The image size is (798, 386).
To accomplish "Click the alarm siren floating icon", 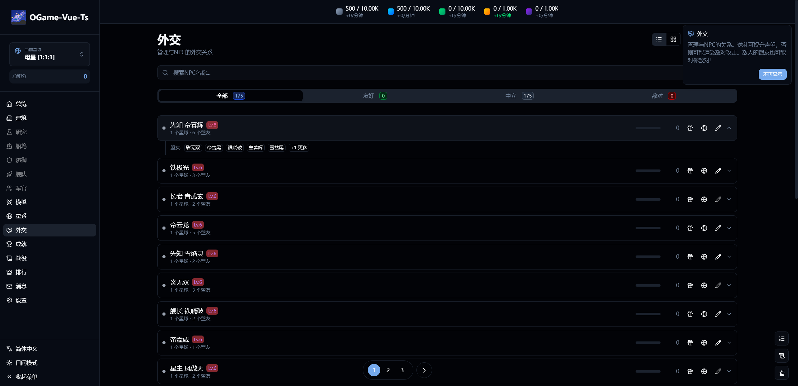I will pos(781,373).
